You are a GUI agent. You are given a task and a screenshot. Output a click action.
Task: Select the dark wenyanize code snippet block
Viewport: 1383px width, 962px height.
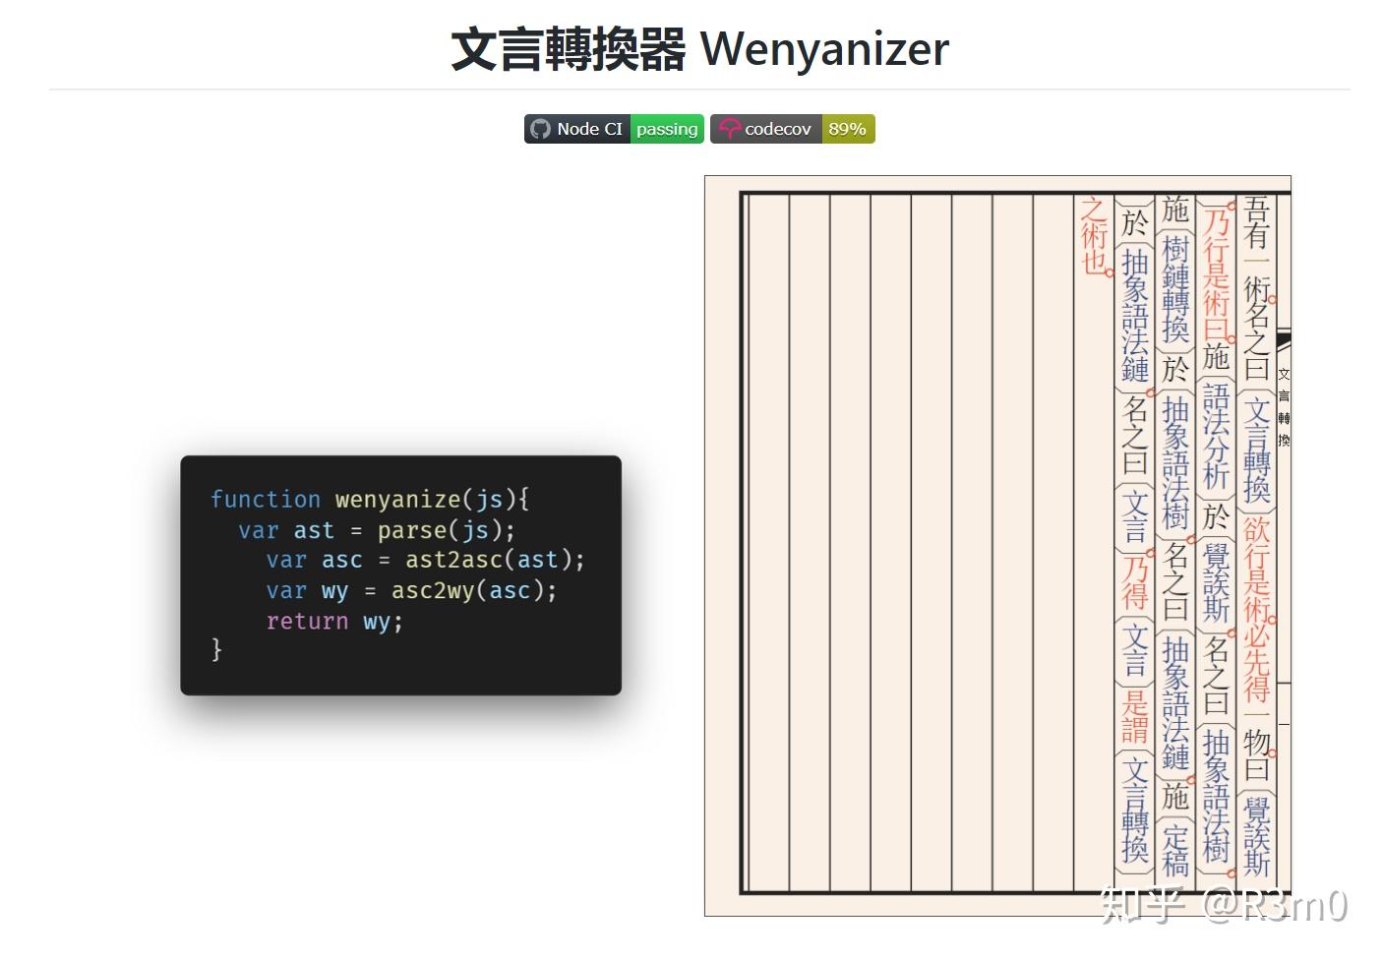400,575
